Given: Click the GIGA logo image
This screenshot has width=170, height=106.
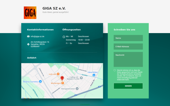Looking at the screenshot, I should [x=30, y=13].
